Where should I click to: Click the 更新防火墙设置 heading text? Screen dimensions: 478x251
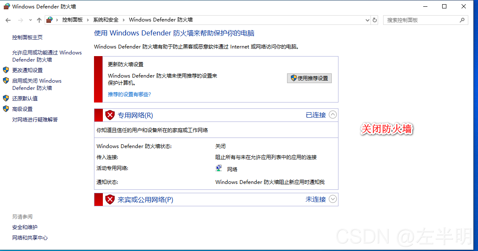126,65
